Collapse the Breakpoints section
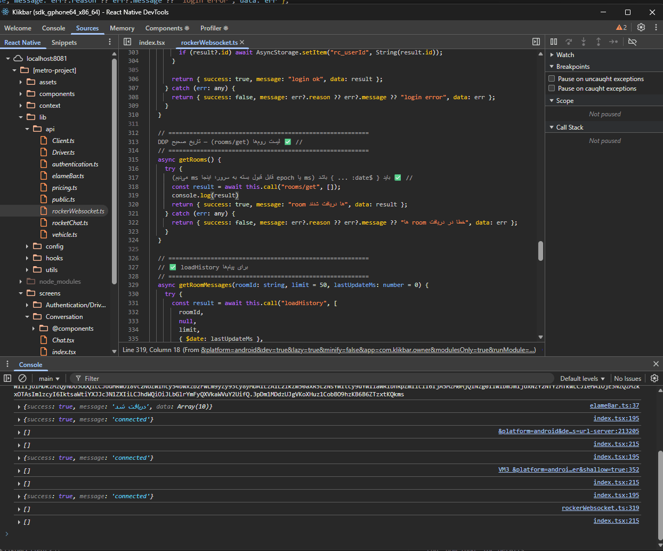The width and height of the screenshot is (663, 551). (x=552, y=67)
